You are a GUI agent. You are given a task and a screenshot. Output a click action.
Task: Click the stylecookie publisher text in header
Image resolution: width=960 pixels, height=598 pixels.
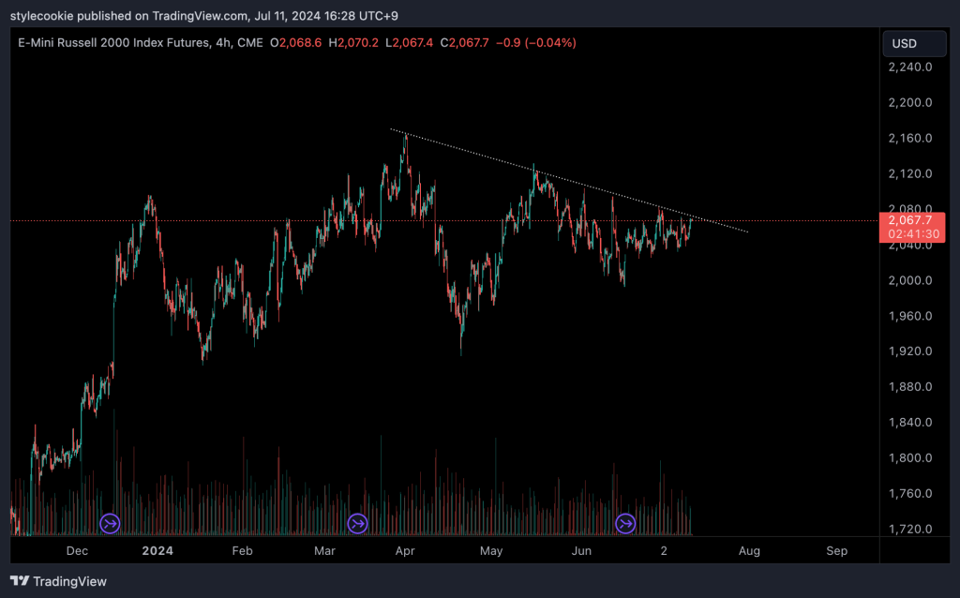pyautogui.click(x=38, y=14)
